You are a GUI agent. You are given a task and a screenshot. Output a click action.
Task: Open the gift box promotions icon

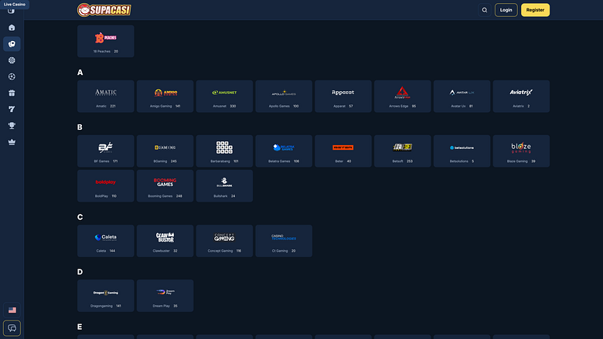12,93
